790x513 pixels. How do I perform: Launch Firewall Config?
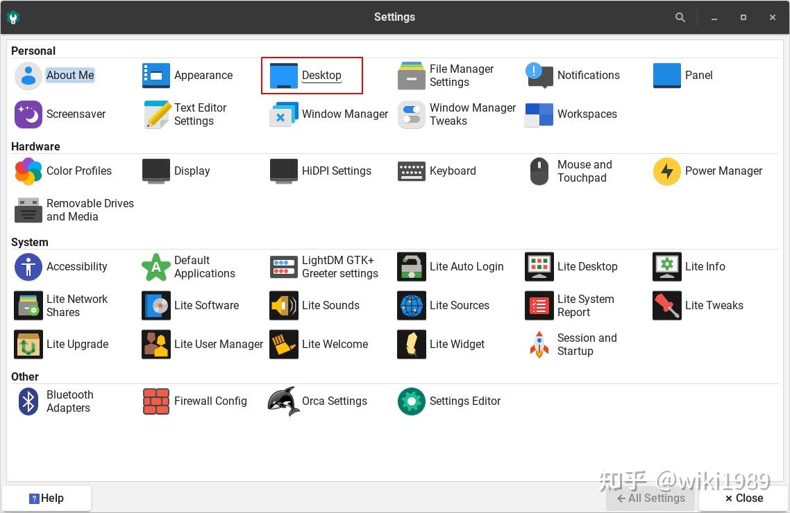click(x=211, y=401)
